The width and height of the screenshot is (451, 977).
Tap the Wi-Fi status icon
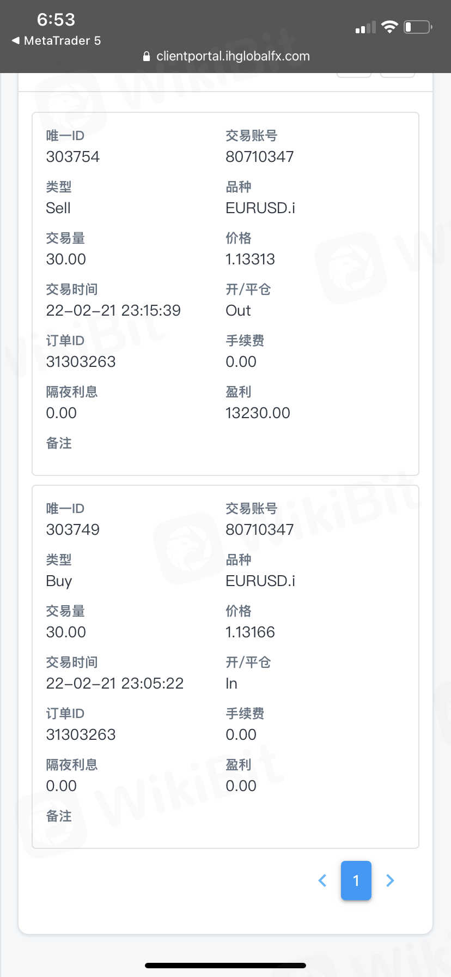(389, 27)
